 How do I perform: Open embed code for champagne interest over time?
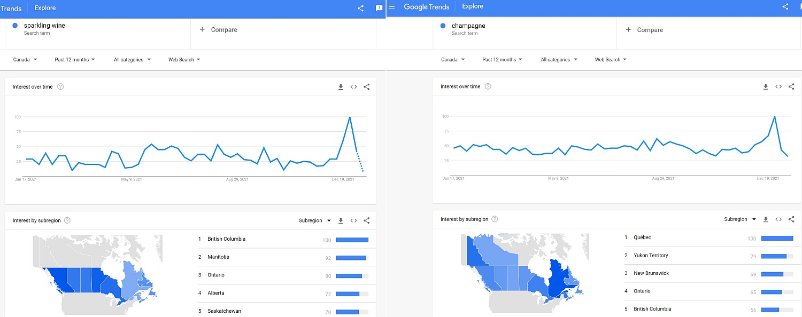pos(778,86)
